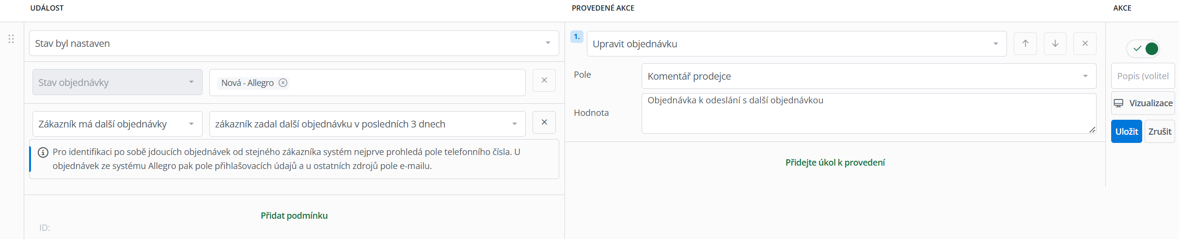Screen dimensions: 1179x239
Task: Click the Hodnota text area
Action: (x=868, y=113)
